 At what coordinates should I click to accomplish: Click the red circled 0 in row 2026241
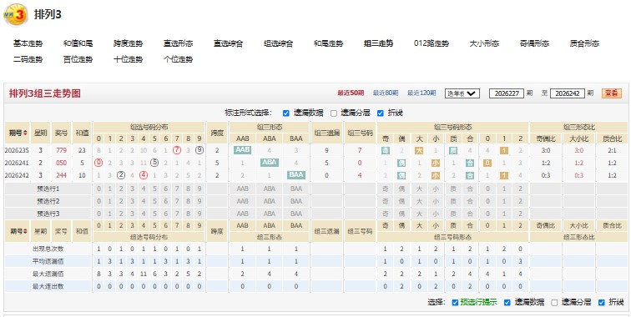pyautogui.click(x=98, y=163)
